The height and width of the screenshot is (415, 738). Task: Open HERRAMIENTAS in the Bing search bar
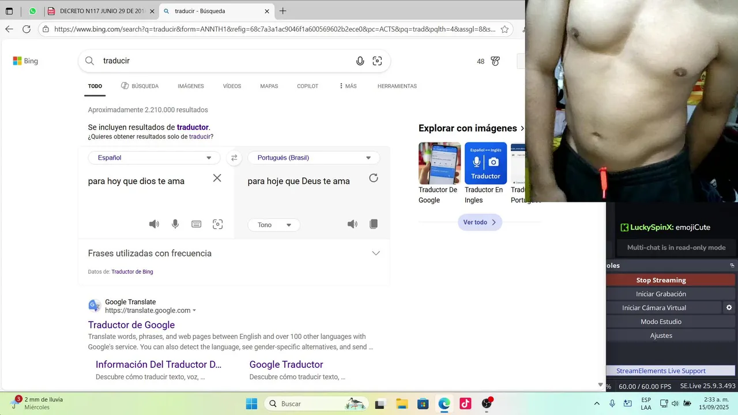(x=397, y=86)
